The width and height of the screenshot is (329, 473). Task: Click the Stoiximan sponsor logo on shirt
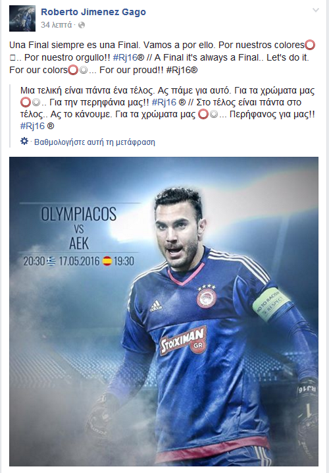point(184,341)
